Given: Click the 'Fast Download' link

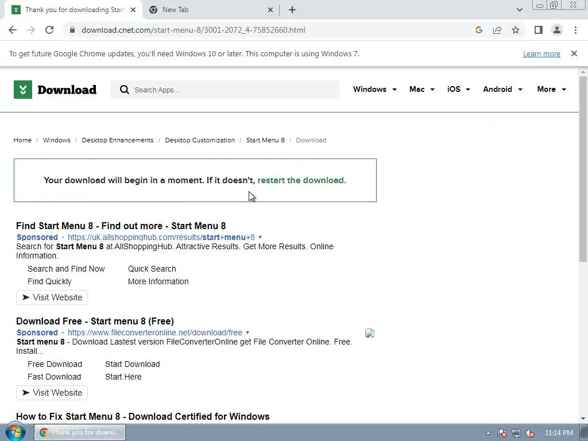Looking at the screenshot, I should (x=55, y=377).
